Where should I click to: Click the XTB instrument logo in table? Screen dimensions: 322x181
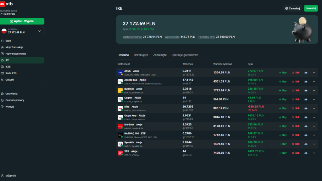tap(120, 153)
